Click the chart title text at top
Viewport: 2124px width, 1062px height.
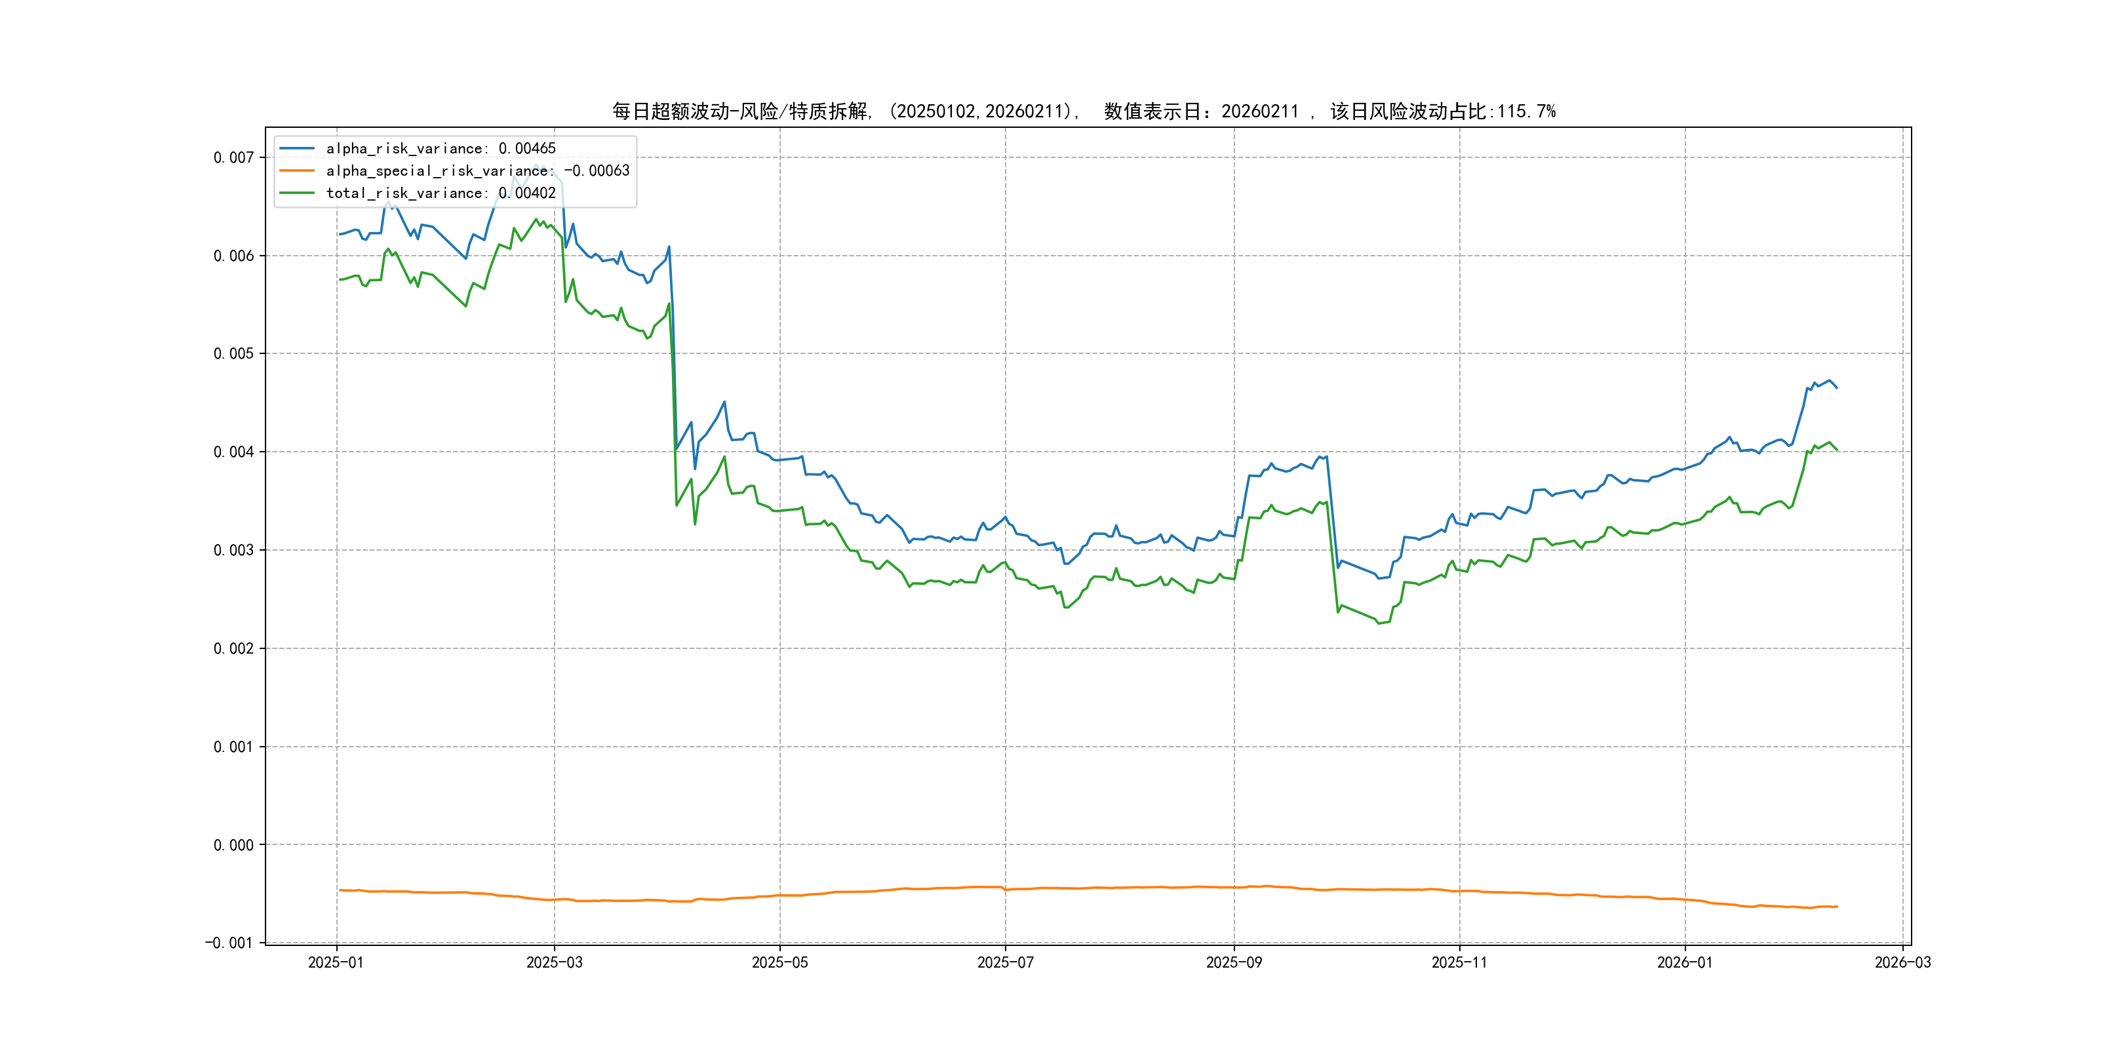click(x=1084, y=111)
